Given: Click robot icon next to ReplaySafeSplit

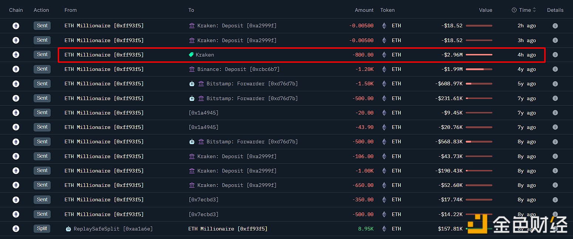Looking at the screenshot, I should coord(68,229).
